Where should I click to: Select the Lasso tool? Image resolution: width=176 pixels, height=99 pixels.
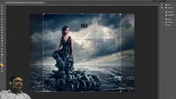2,11
